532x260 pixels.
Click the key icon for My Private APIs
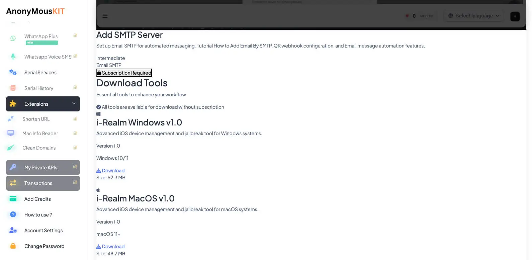click(13, 167)
